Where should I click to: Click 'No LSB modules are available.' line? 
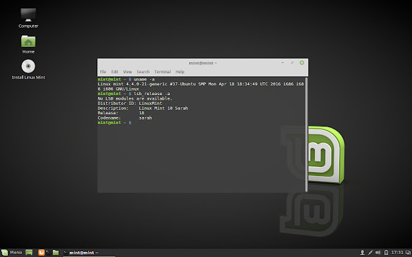point(135,98)
